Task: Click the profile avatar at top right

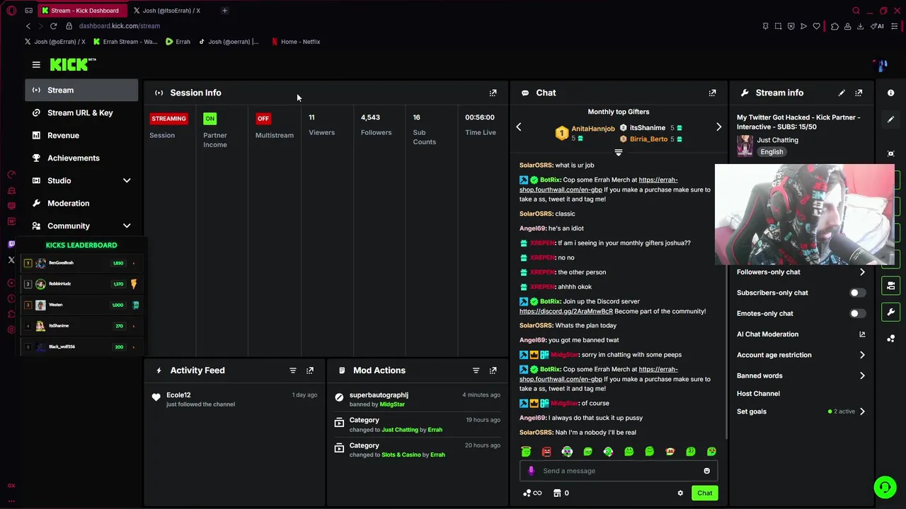Action: (x=881, y=65)
